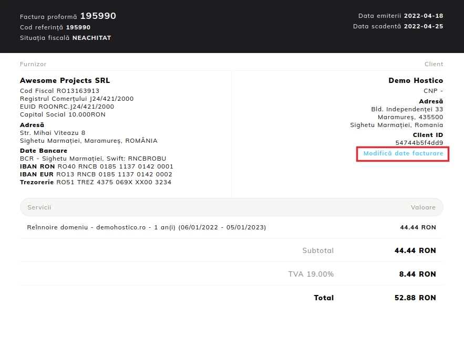Click the Servicii column header
Image resolution: width=464 pixels, height=337 pixels.
tap(39, 207)
